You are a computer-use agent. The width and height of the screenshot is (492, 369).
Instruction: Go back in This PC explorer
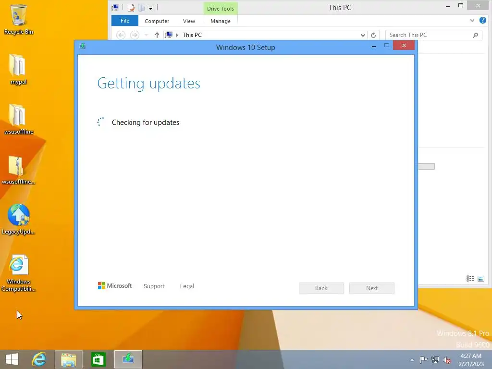[x=121, y=35]
